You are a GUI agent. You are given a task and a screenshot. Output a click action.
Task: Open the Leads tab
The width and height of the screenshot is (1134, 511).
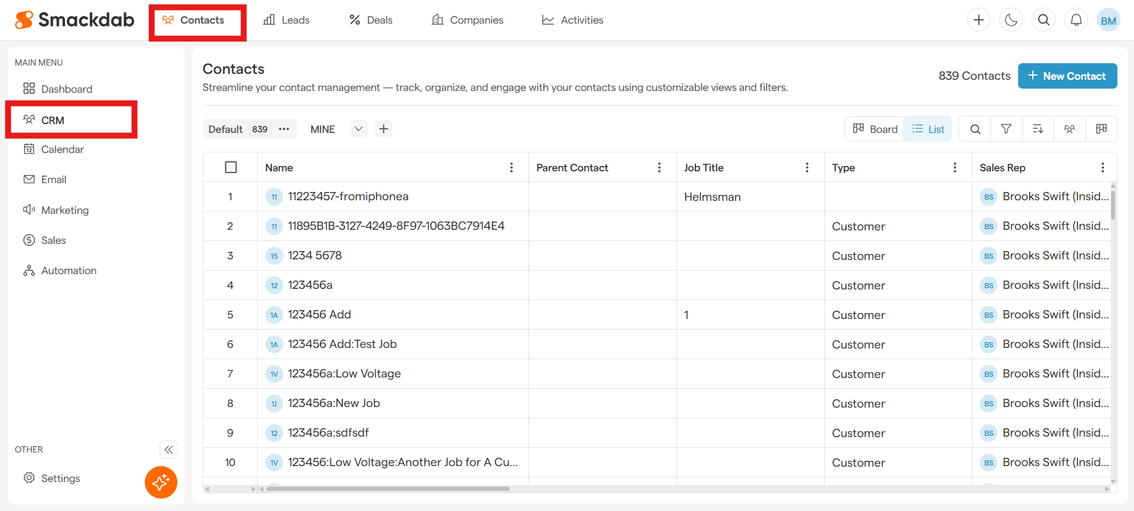coord(287,20)
